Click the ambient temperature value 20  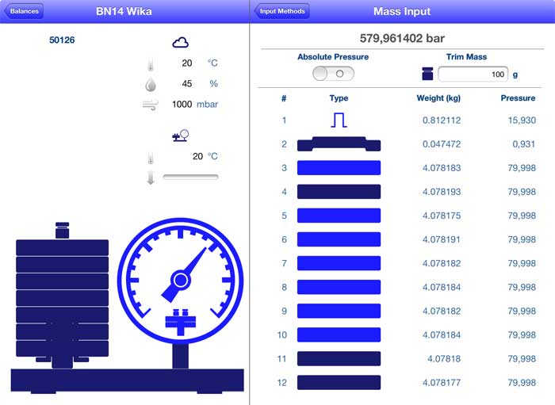tap(186, 63)
